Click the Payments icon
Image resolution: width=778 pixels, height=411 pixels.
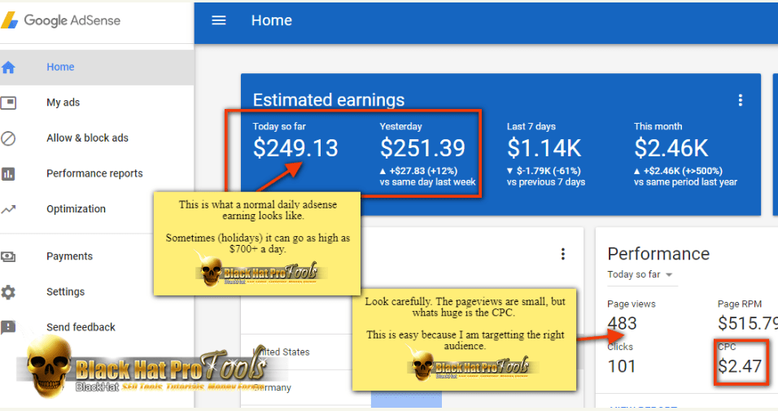(9, 256)
